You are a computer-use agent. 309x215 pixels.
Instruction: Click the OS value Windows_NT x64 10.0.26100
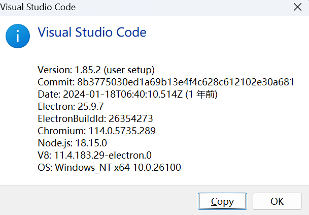point(118,168)
